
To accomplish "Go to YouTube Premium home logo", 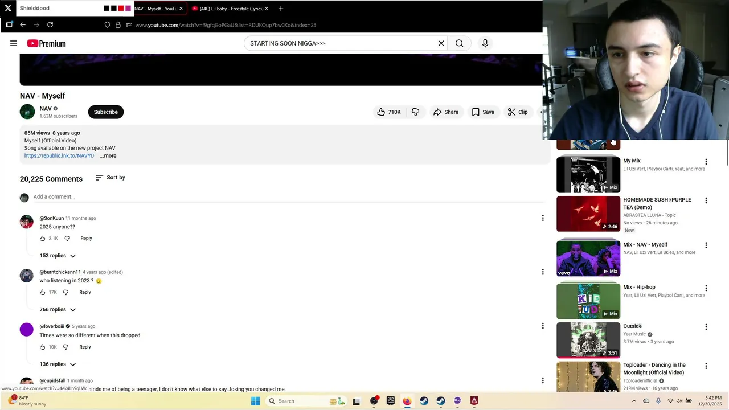I will pyautogui.click(x=47, y=43).
